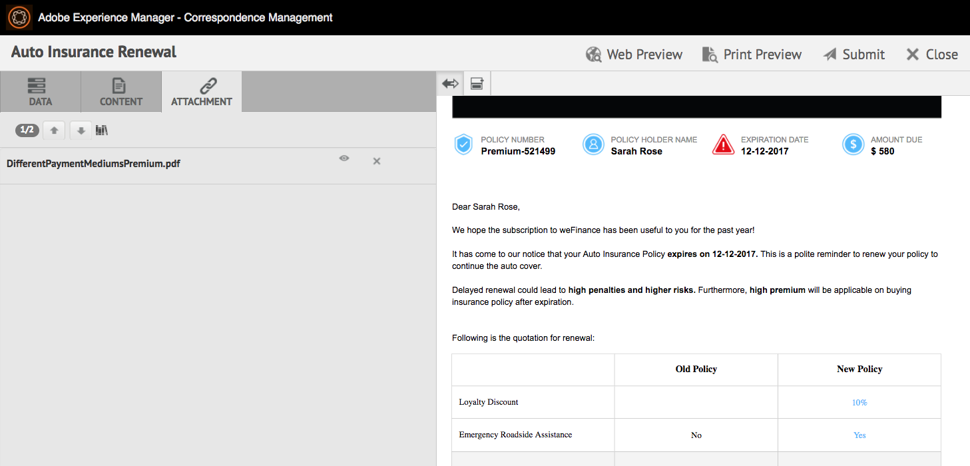970x466 pixels.
Task: Click the Adobe Experience Manager logo
Action: tap(18, 17)
